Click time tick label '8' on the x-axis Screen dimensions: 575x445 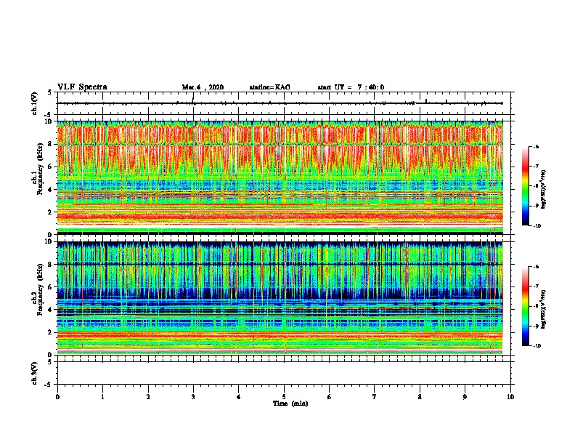tap(420, 397)
